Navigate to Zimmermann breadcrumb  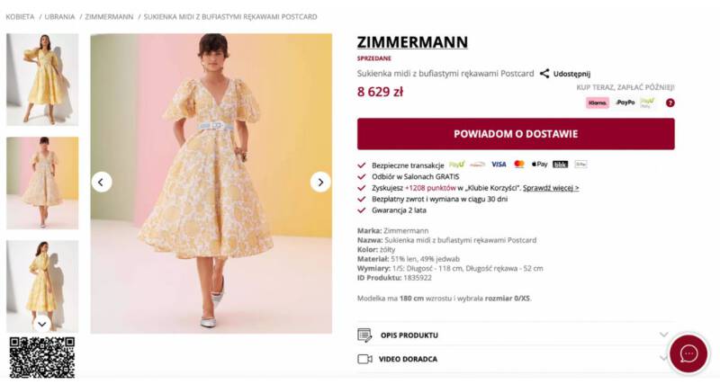(x=110, y=16)
